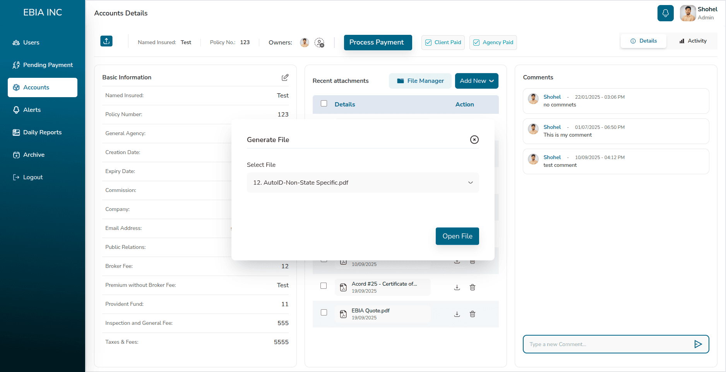
Task: Open Shohel admin profile avatar
Action: (688, 13)
